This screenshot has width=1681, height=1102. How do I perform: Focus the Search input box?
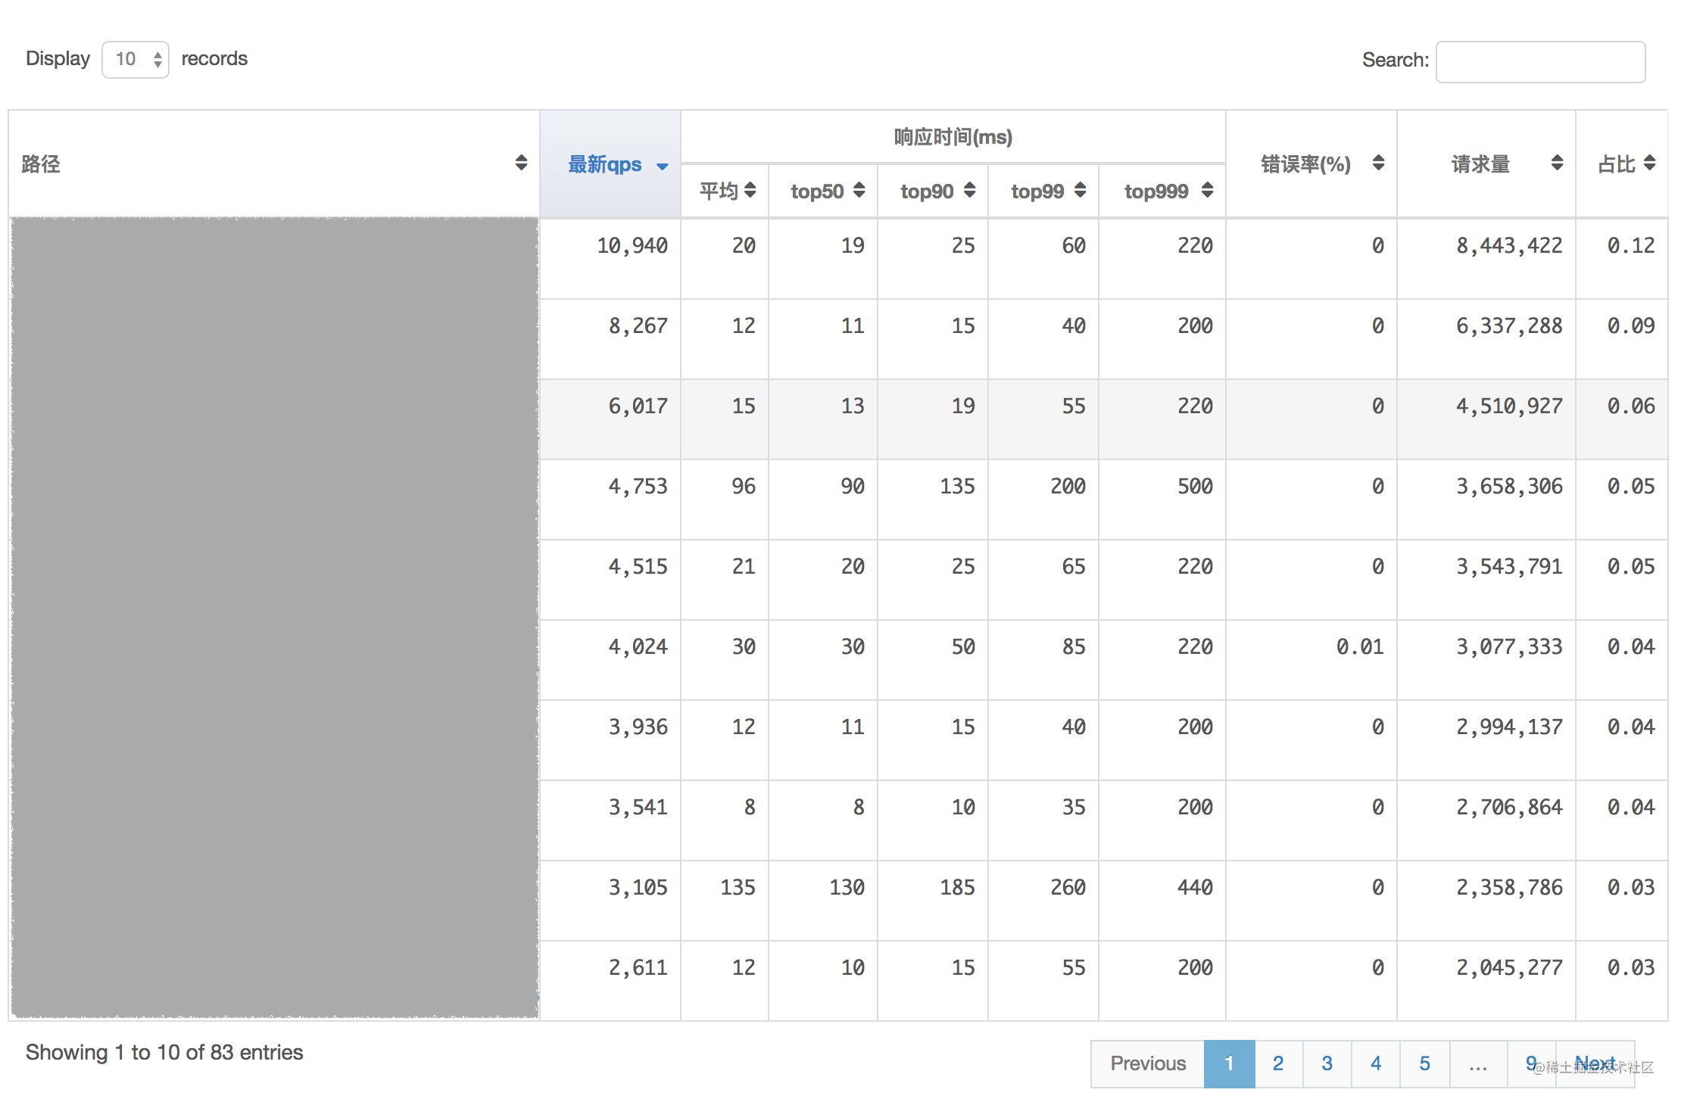tap(1540, 62)
